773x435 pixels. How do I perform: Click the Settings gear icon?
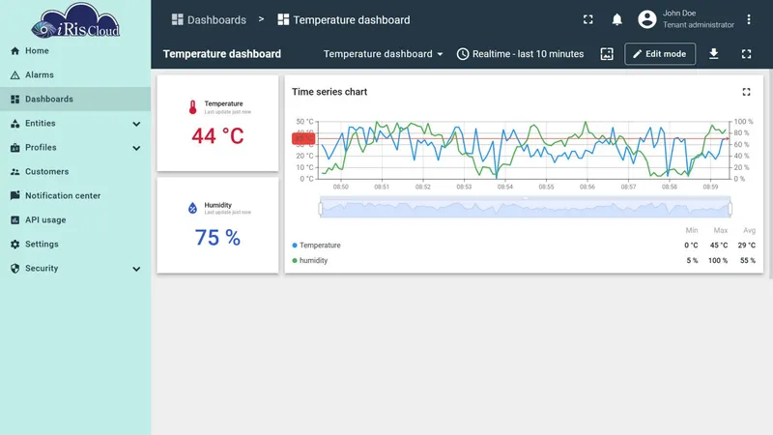coord(14,245)
